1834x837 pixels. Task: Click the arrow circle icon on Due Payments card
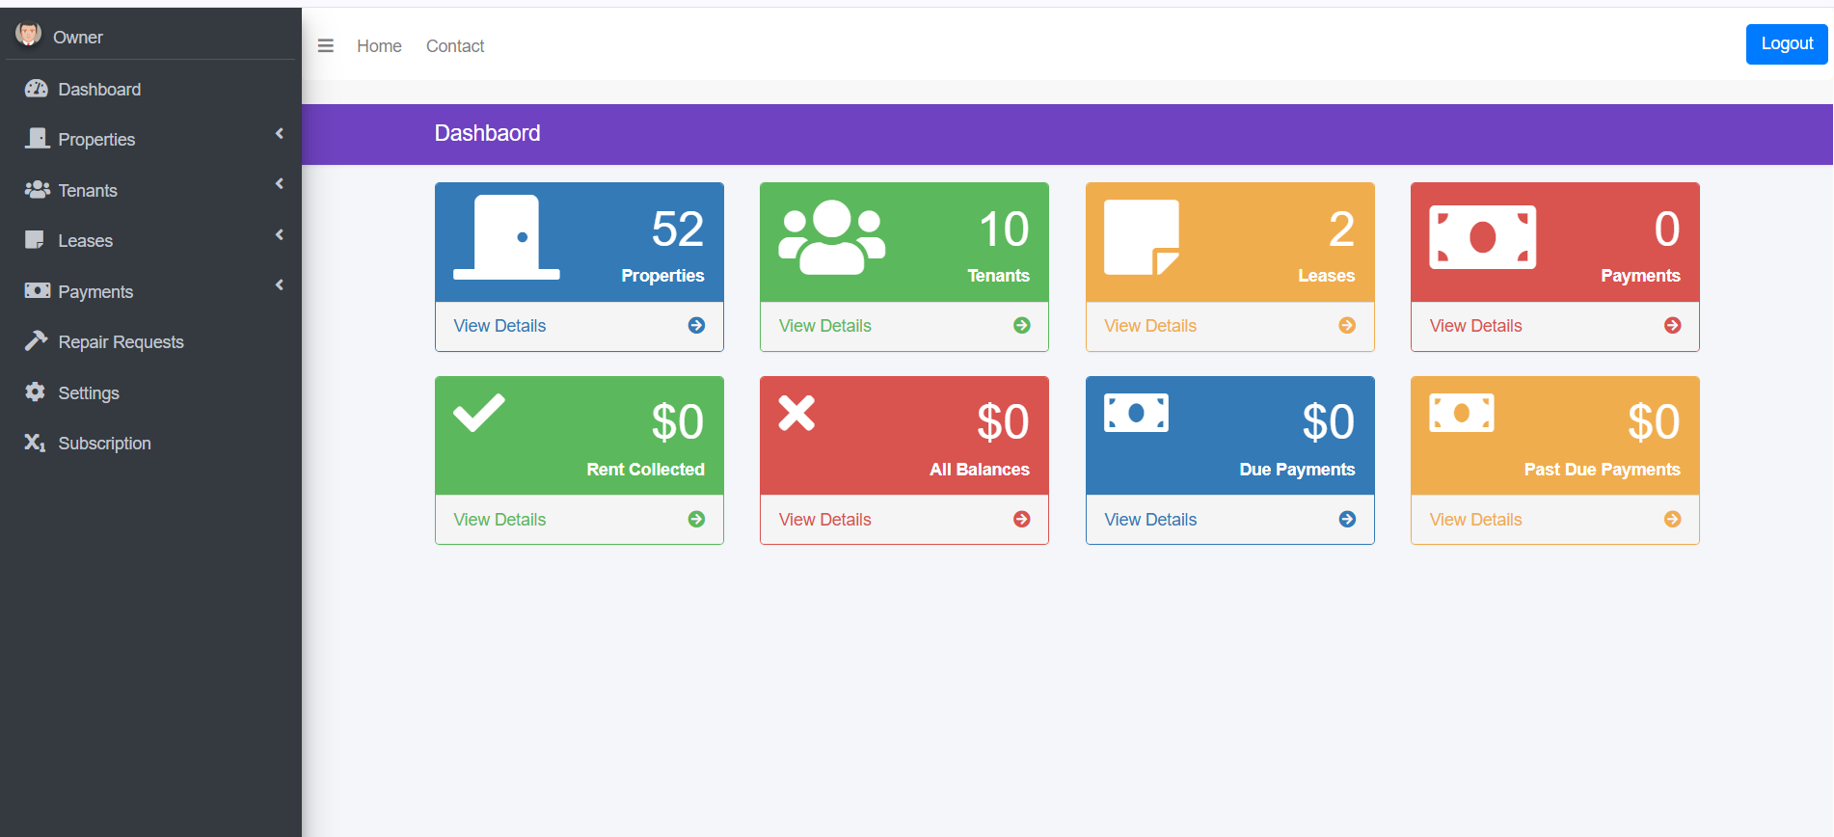coord(1347,520)
